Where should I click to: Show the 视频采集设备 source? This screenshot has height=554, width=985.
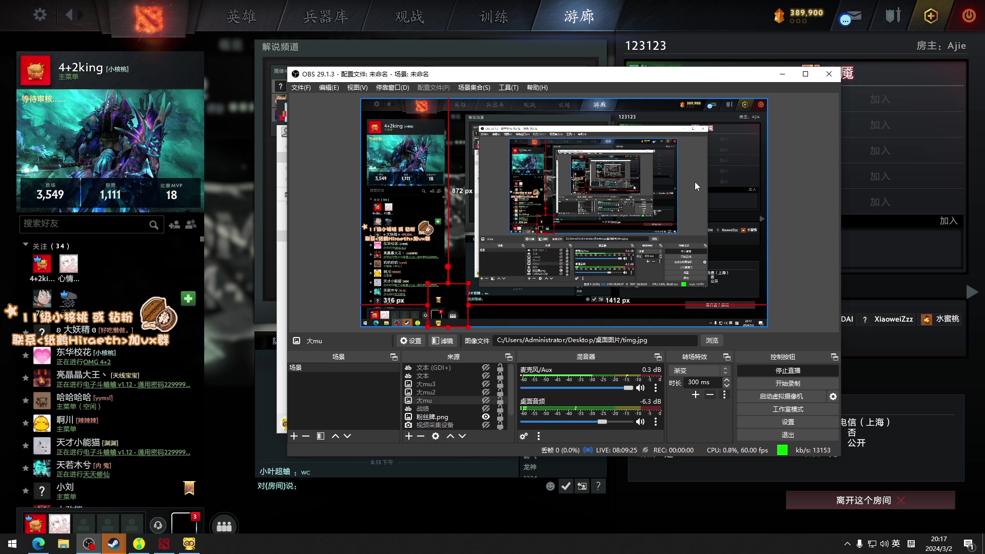point(485,425)
